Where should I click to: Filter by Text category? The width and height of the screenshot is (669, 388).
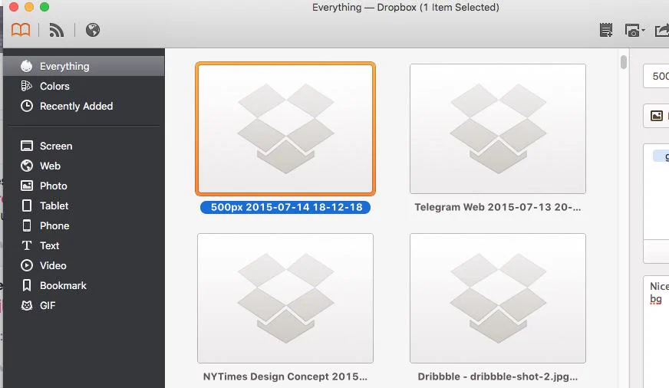pos(84,245)
